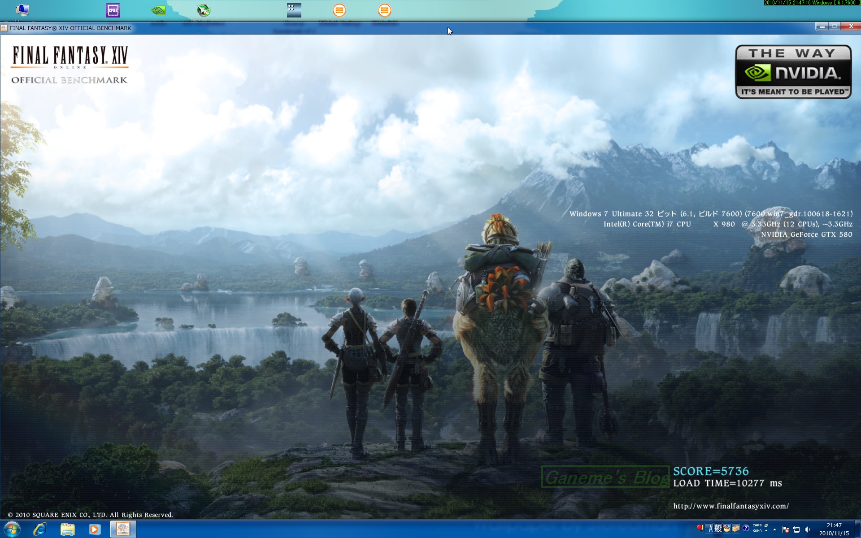
Task: Open the Heaven benchmark desktop icon
Action: (294, 10)
